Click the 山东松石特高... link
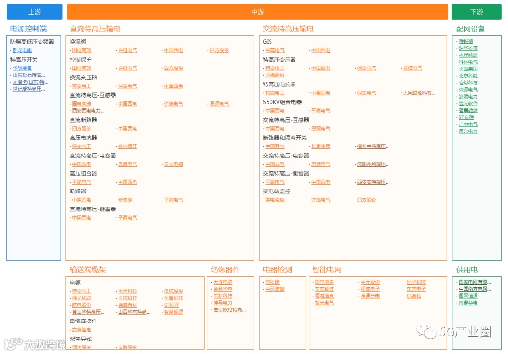The height and width of the screenshot is (354, 508). click(x=29, y=75)
